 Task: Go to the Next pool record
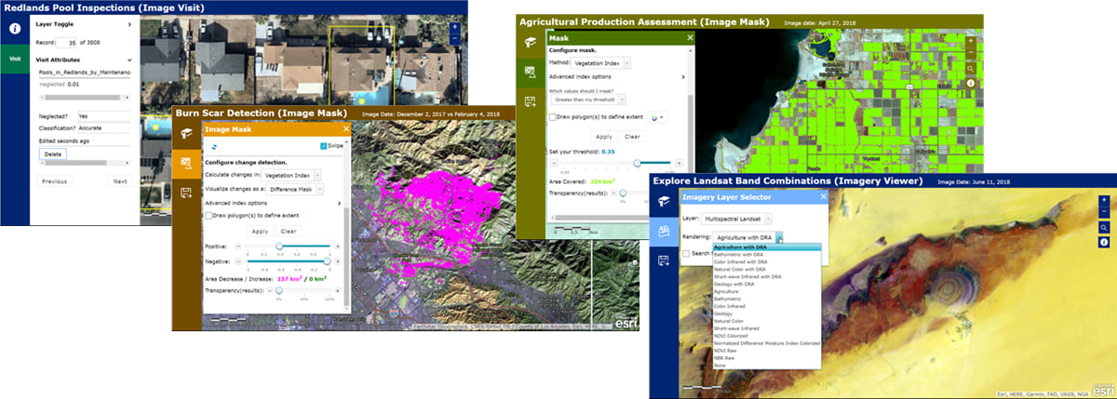[119, 181]
